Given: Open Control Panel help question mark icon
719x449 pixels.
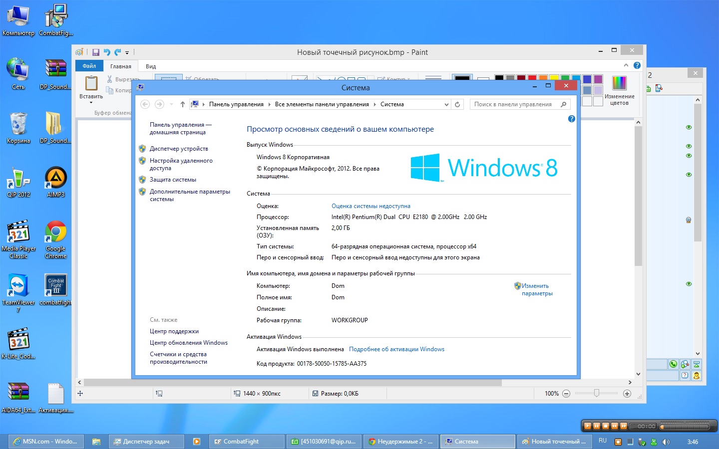Looking at the screenshot, I should [572, 119].
